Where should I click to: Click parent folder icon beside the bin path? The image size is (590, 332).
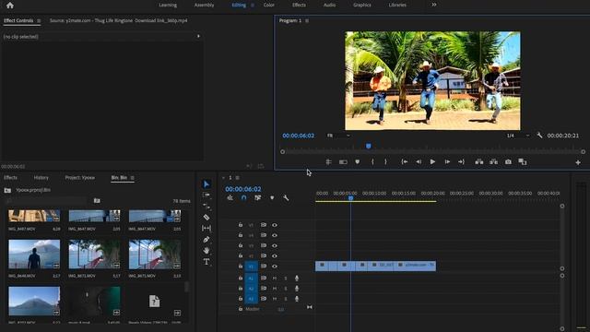(7, 191)
